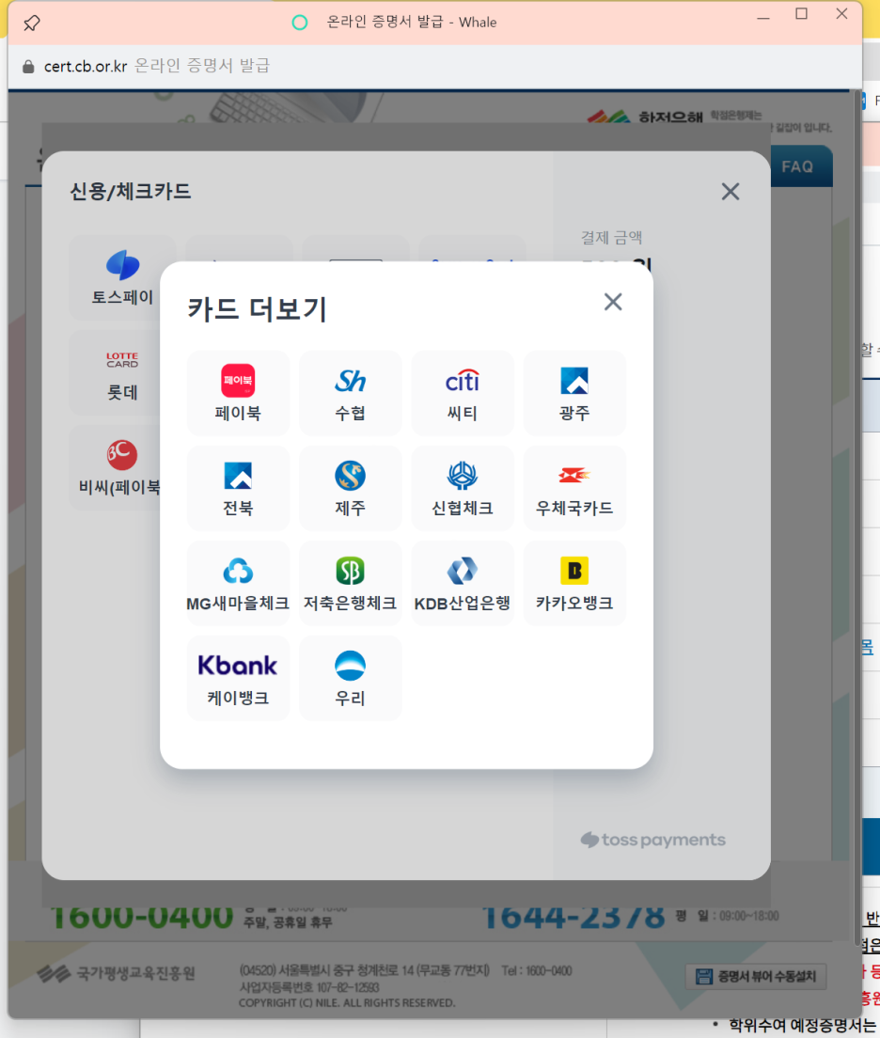This screenshot has height=1038, width=880.
Task: Pick the 저축은행체크 card
Action: (x=351, y=583)
